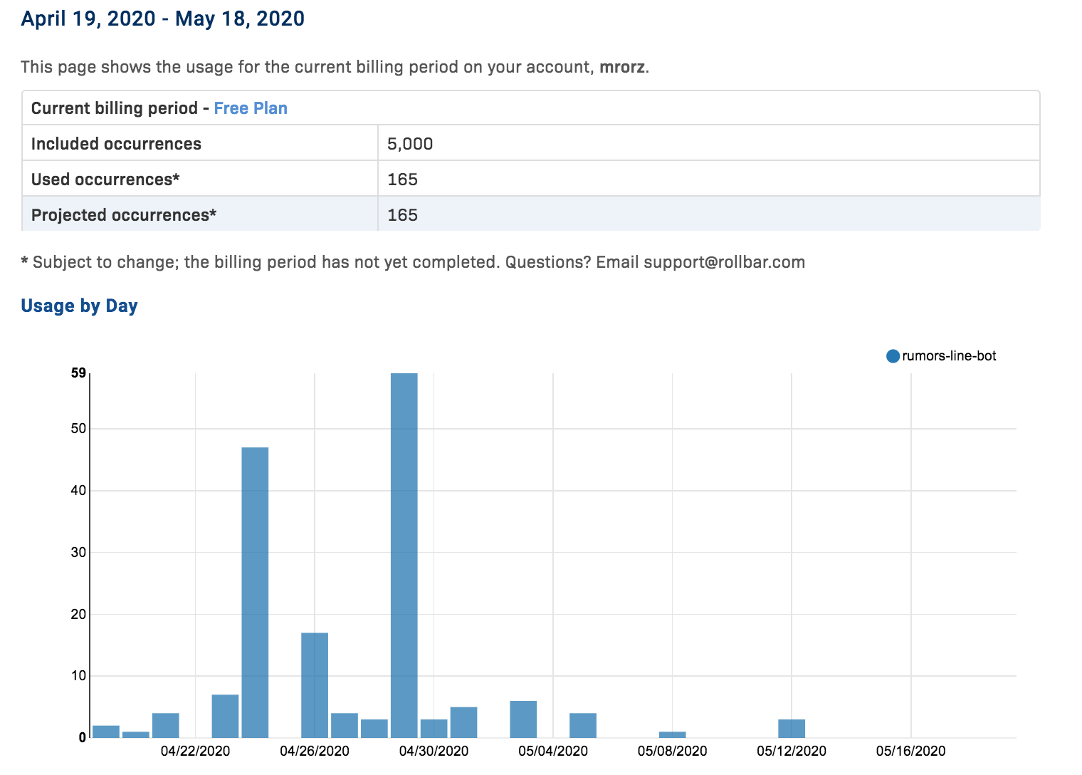Click the 05/04/2020 x-axis date label
The width and height of the screenshot is (1082, 775).
pos(553,751)
